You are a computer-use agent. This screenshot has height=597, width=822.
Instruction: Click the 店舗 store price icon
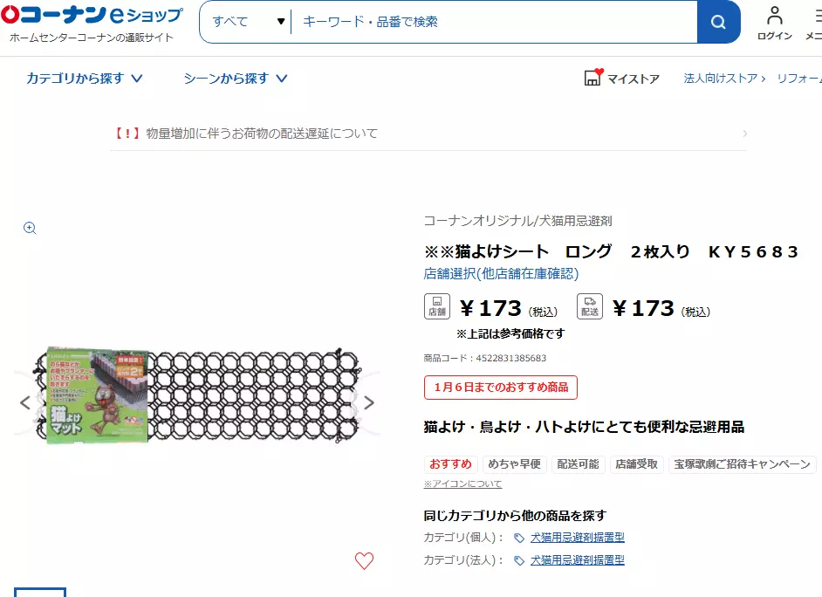436,306
